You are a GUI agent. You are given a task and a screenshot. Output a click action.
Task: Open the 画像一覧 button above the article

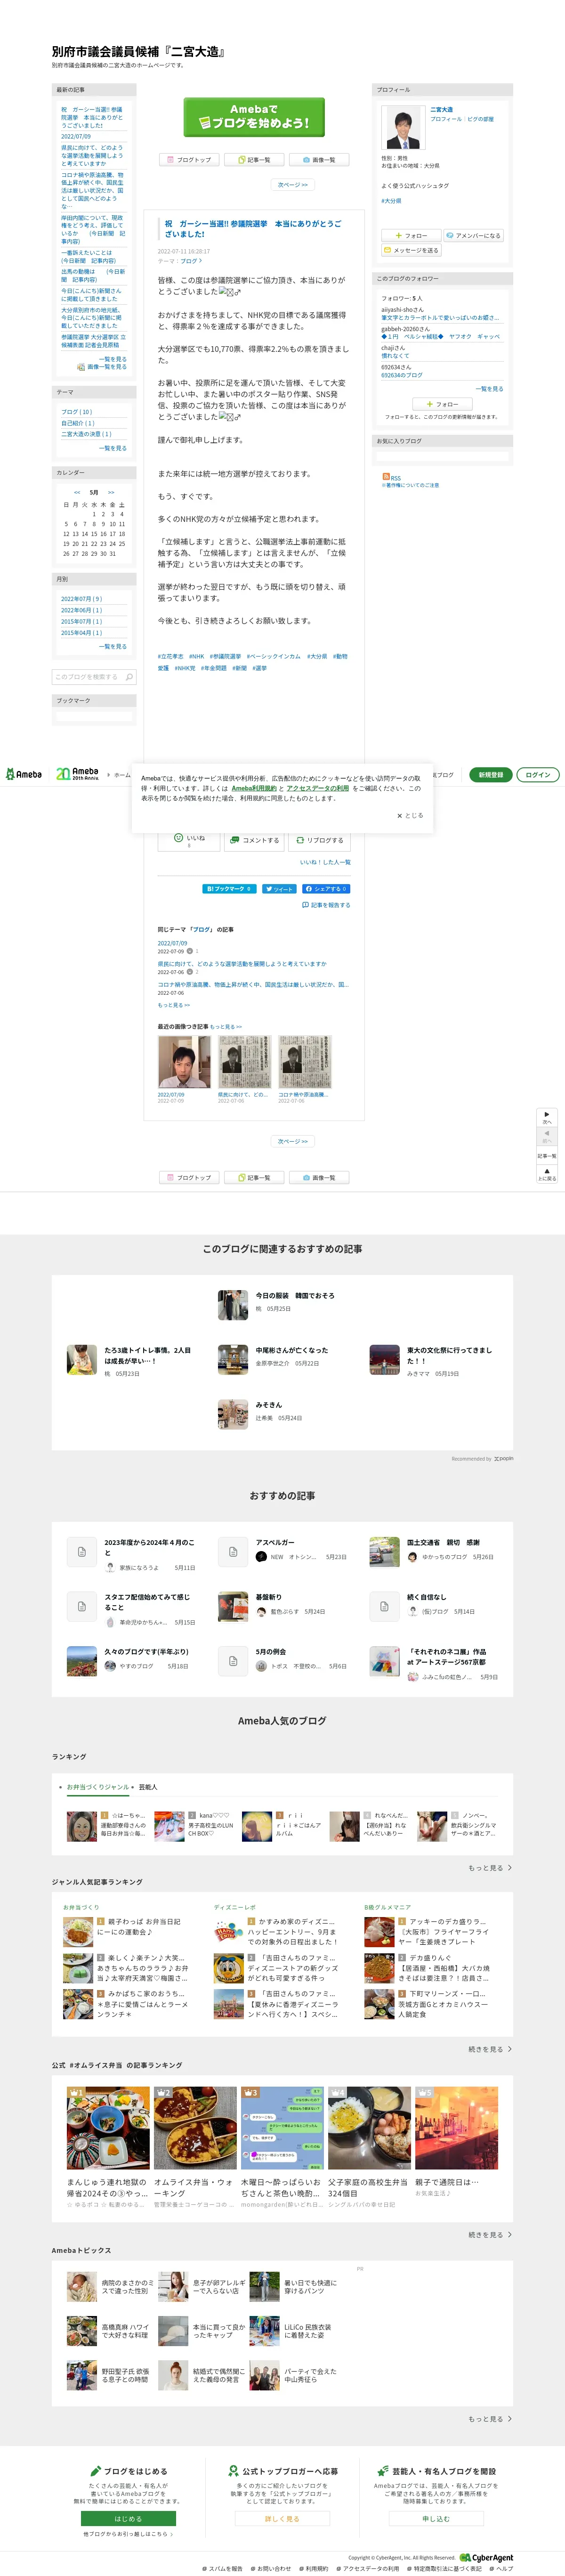pyautogui.click(x=319, y=159)
